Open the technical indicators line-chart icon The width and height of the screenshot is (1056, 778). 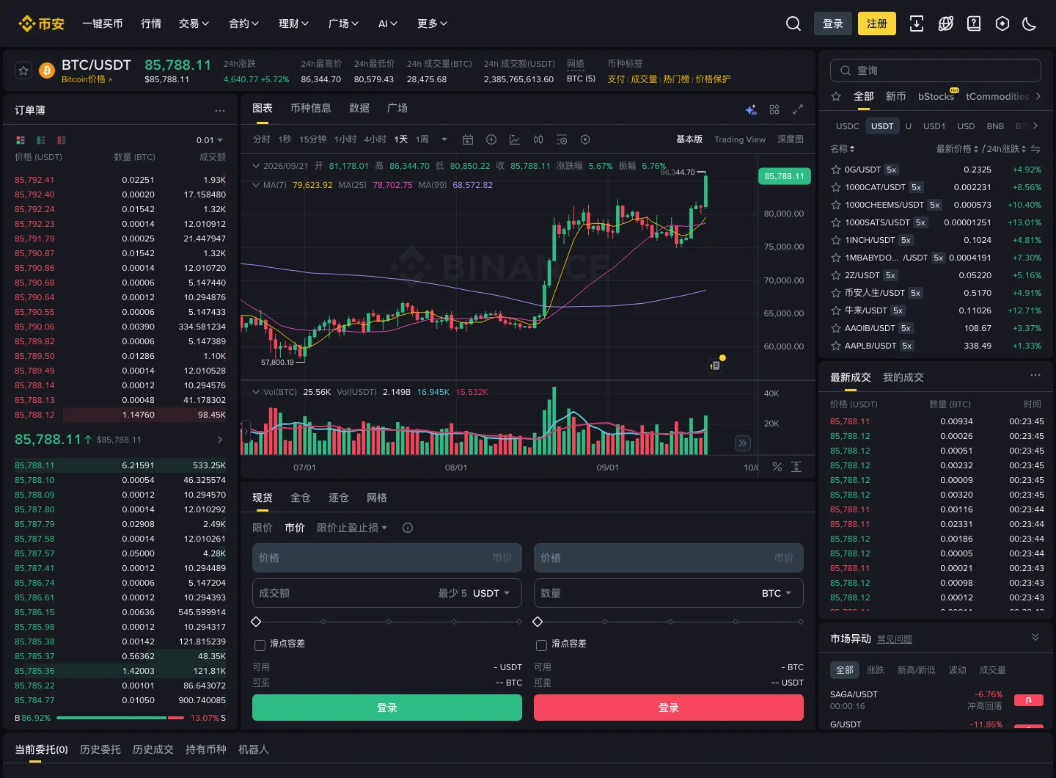(515, 139)
